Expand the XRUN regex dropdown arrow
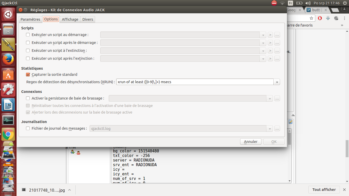Viewport: 349px width, 196px height. 277,82
